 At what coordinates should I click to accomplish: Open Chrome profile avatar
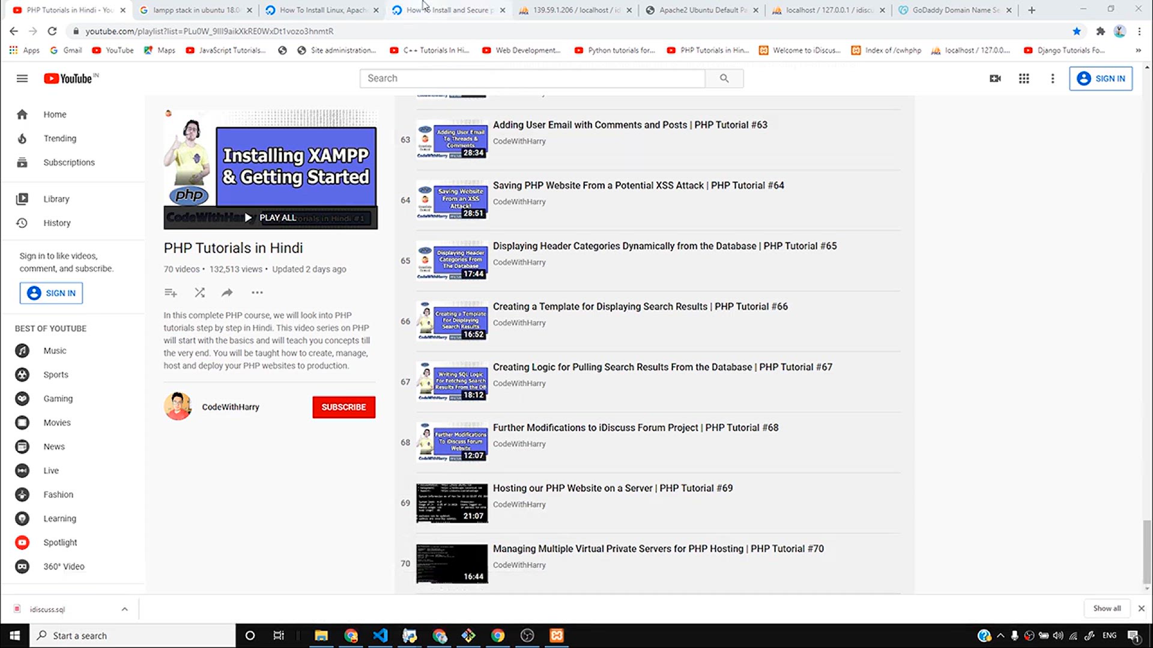[1119, 31]
